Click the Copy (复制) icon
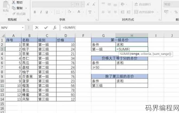This screenshot has height=113, width=179. click(14, 8)
